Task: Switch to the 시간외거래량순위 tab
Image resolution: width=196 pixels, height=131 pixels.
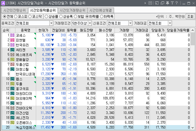Action: [73, 10]
